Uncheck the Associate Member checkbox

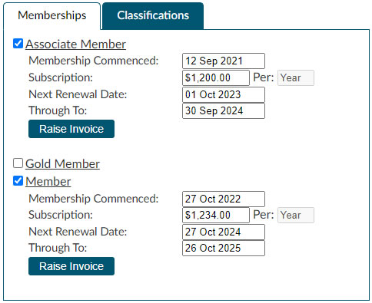18,44
